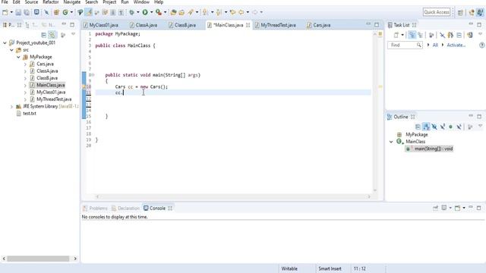Click the green Run button

[x=145, y=12]
